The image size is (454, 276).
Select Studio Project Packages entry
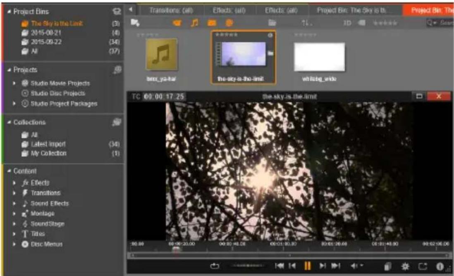pyautogui.click(x=64, y=104)
